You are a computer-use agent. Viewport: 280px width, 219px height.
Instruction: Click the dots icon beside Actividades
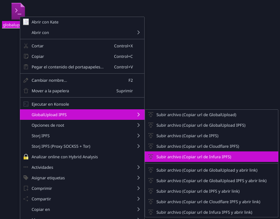click(26, 167)
